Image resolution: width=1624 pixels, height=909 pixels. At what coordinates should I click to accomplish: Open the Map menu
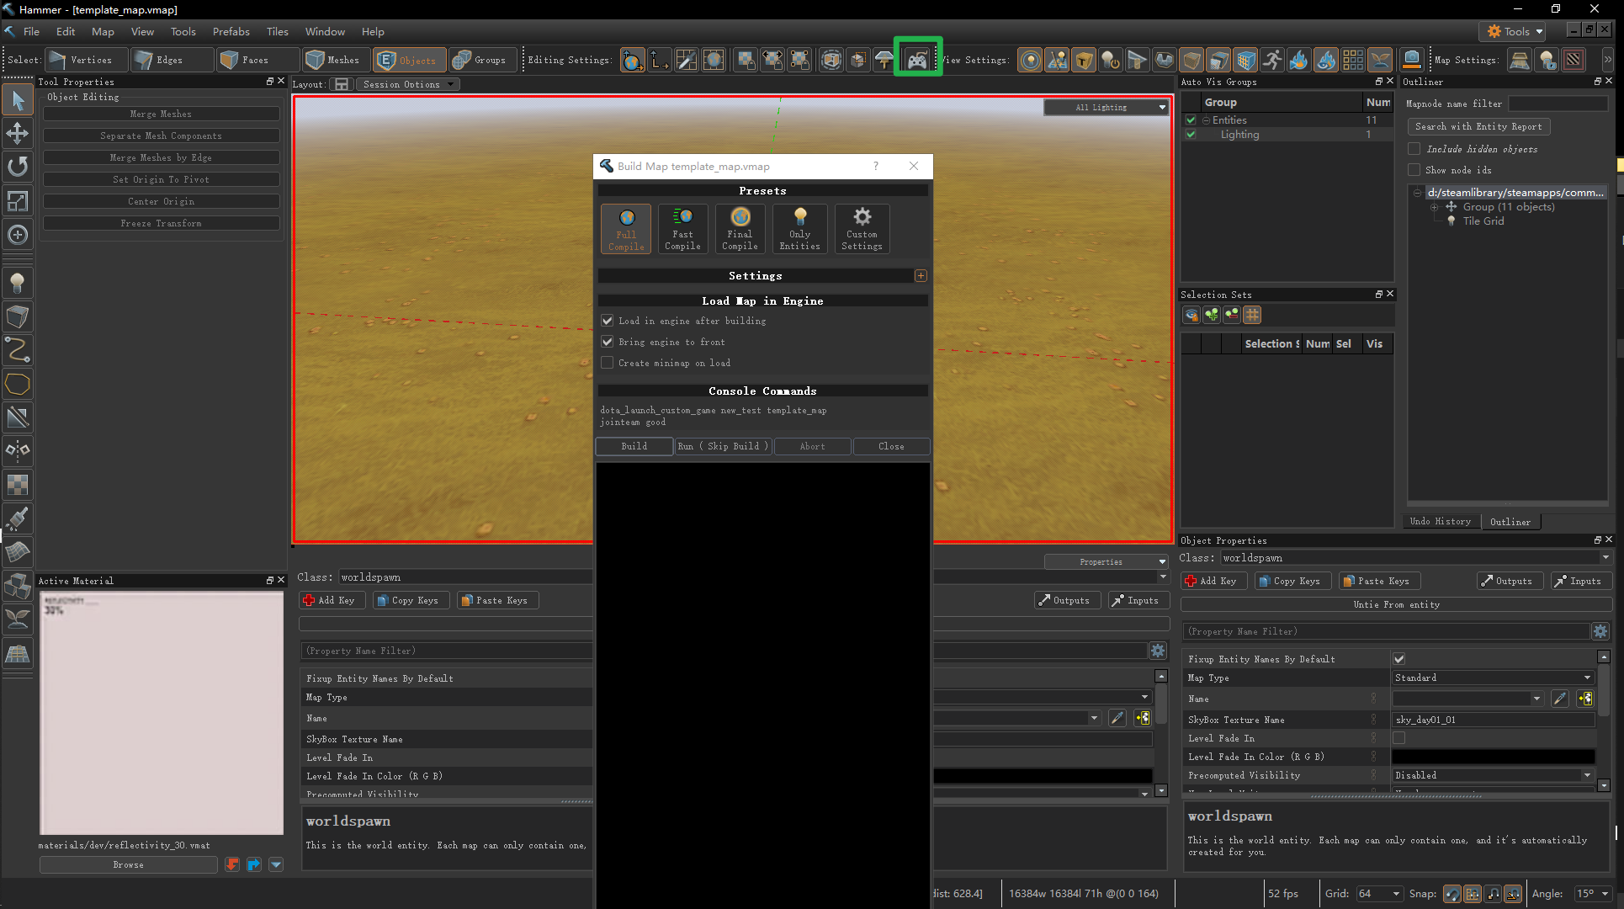point(103,31)
